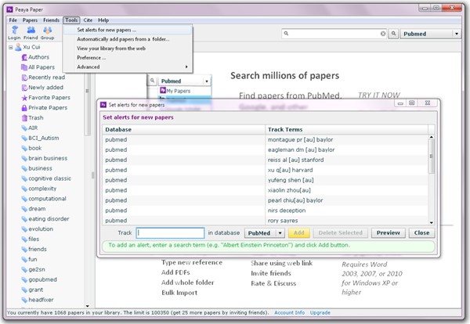Expand the Advanced submenu

point(128,67)
